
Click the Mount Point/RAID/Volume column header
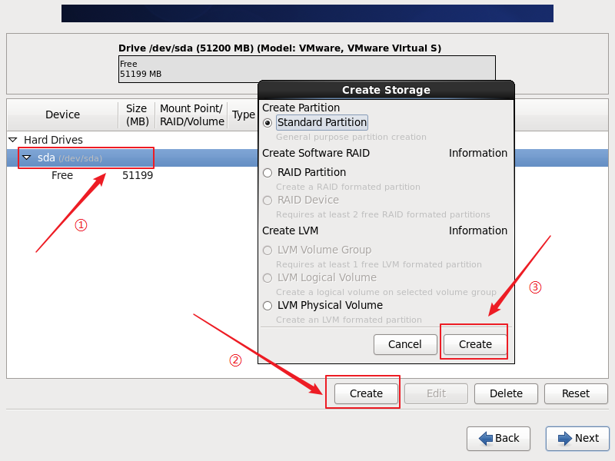[x=191, y=114]
